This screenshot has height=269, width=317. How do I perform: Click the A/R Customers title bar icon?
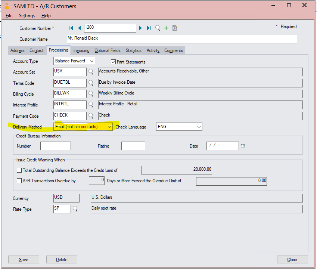[7, 6]
